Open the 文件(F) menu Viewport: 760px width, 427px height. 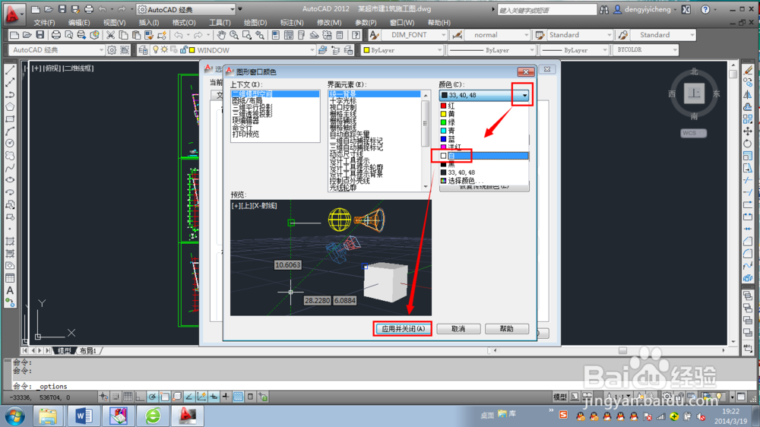pyautogui.click(x=44, y=22)
